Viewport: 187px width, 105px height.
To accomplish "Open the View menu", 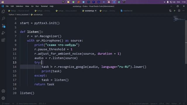I will 27,6.
